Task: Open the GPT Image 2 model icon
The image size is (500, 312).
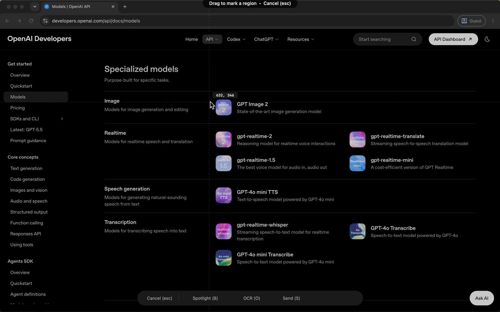Action: coord(223,107)
